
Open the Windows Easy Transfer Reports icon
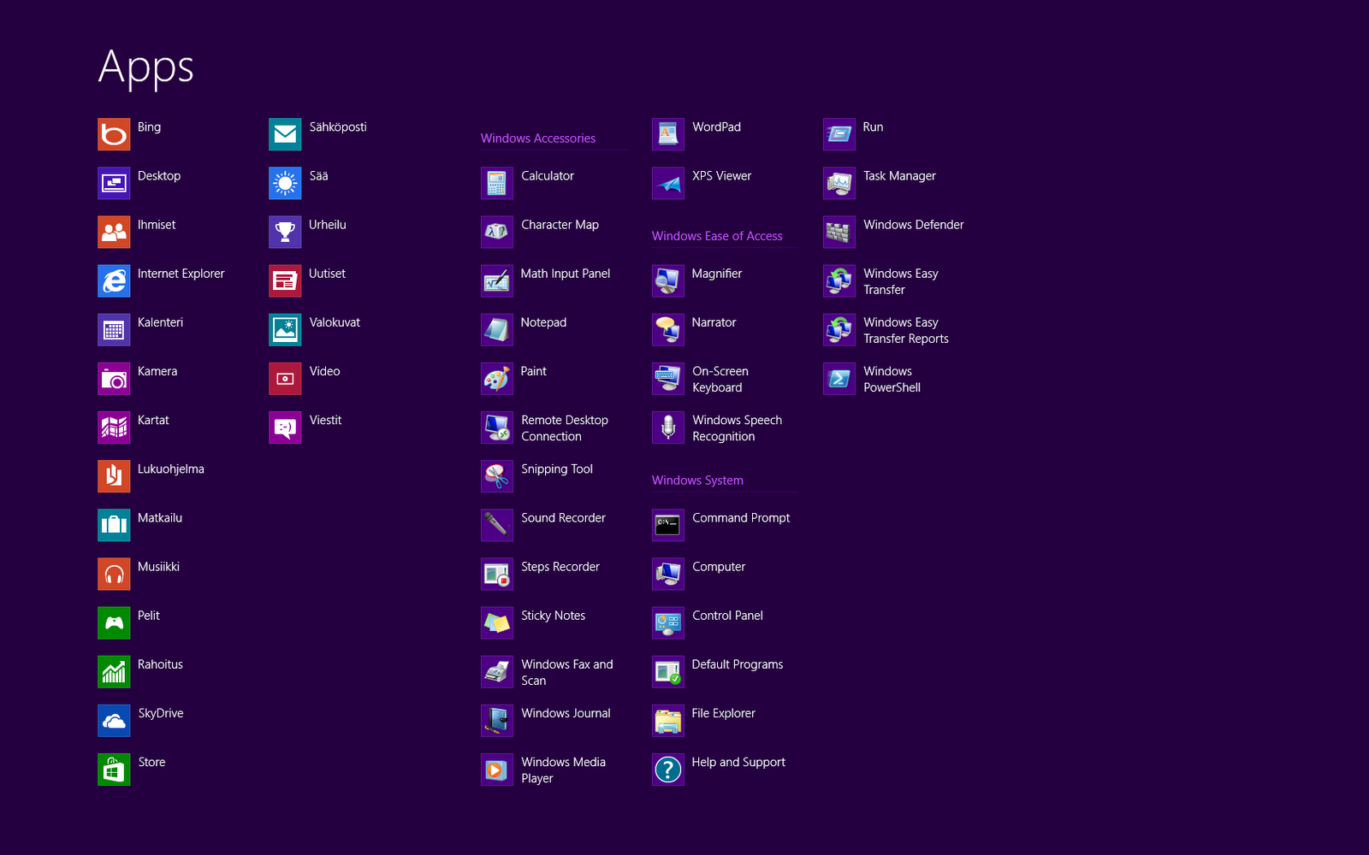click(x=839, y=329)
